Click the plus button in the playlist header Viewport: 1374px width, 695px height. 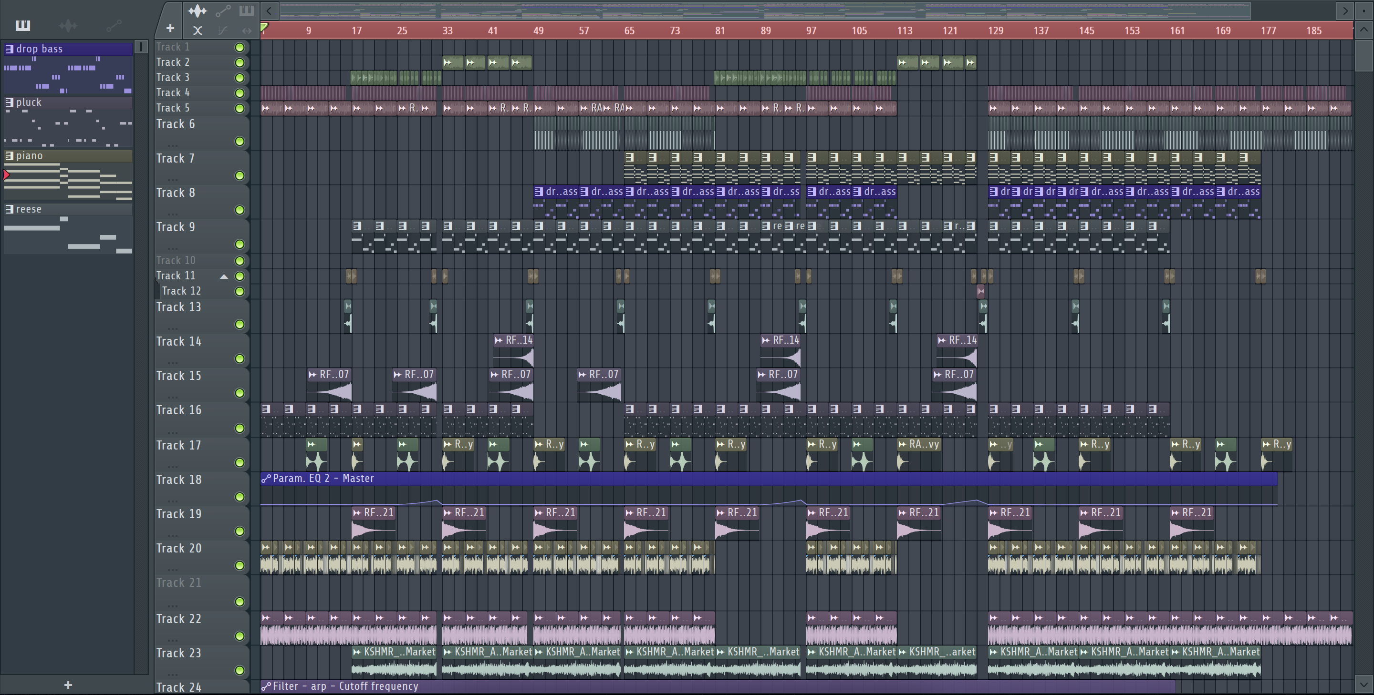[170, 28]
